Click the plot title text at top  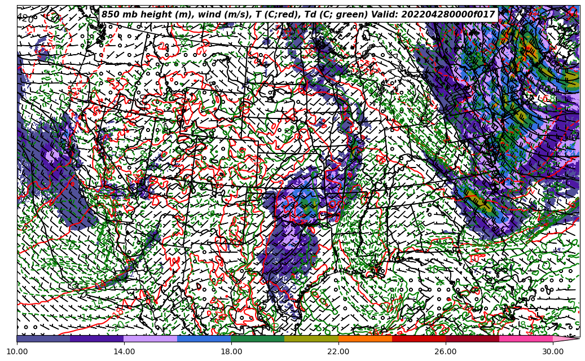pyautogui.click(x=298, y=15)
